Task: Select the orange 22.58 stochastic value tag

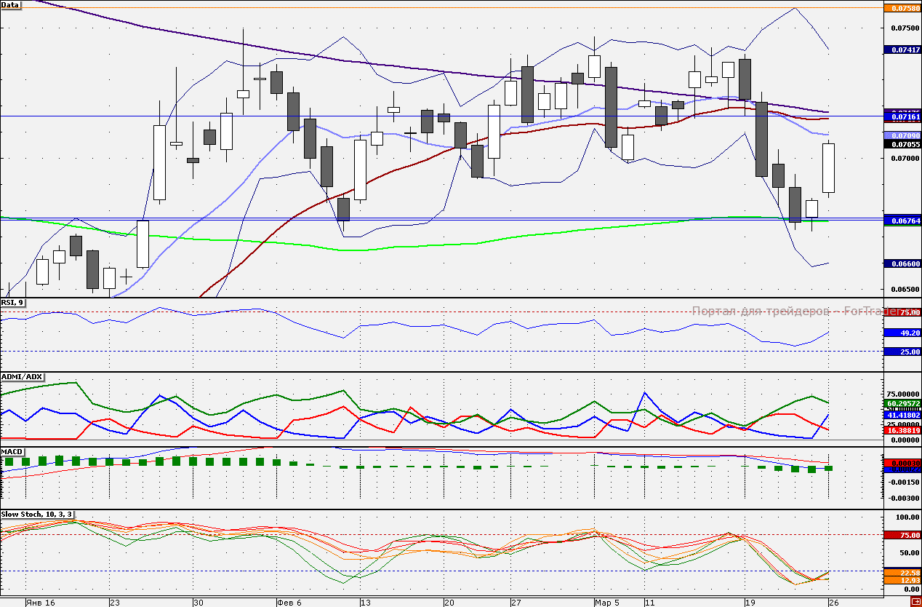Action: click(902, 573)
